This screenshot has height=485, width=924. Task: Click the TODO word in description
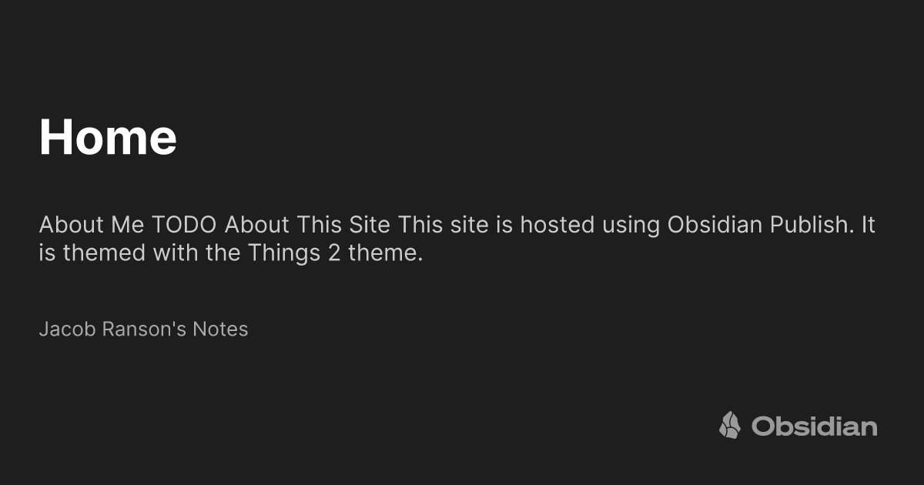pos(185,226)
